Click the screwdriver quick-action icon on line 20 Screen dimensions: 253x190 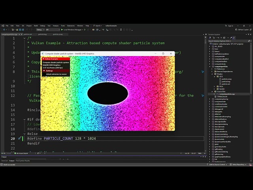20,138
